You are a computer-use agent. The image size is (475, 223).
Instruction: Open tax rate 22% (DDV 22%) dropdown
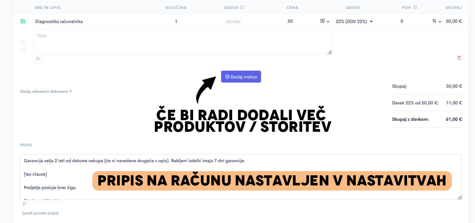tap(354, 21)
